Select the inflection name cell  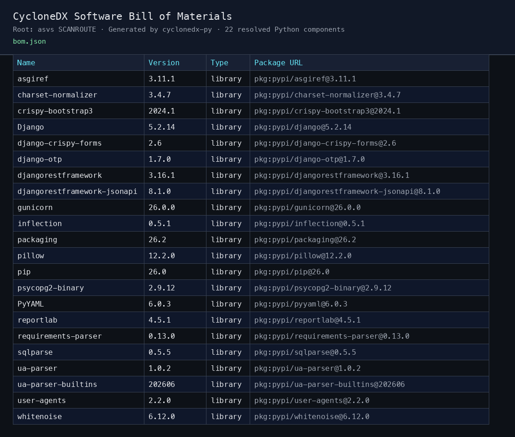79,224
